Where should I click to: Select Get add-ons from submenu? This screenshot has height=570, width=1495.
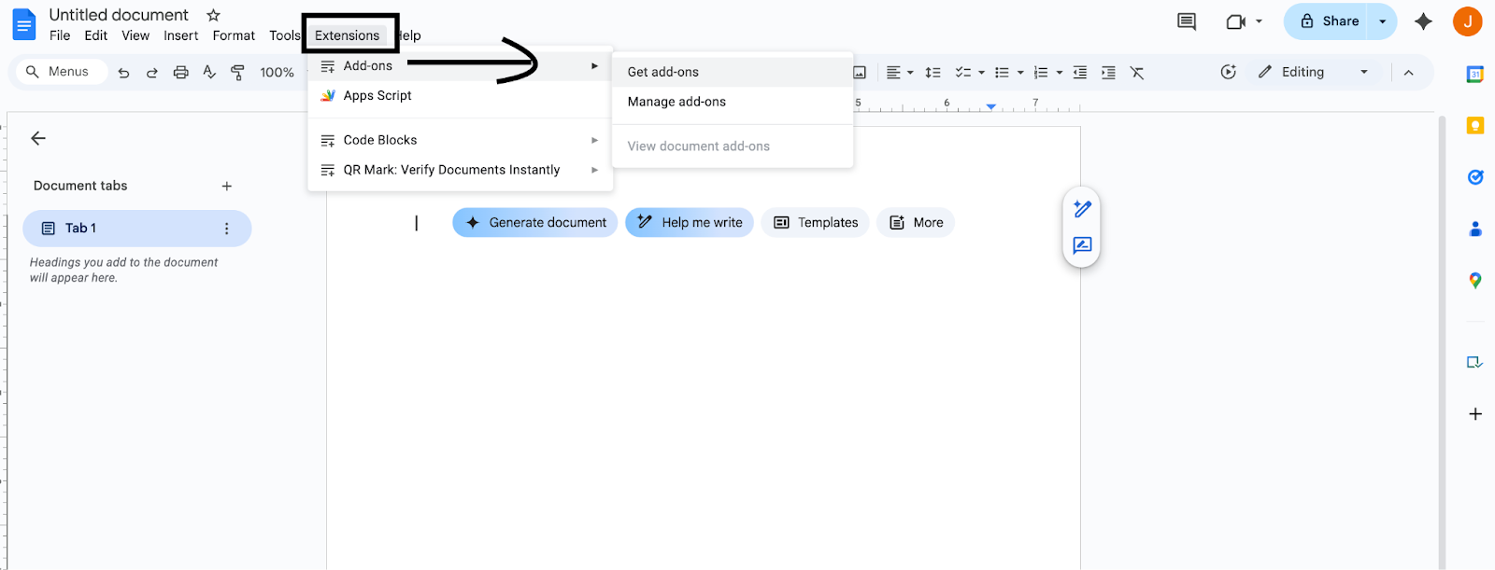[663, 72]
